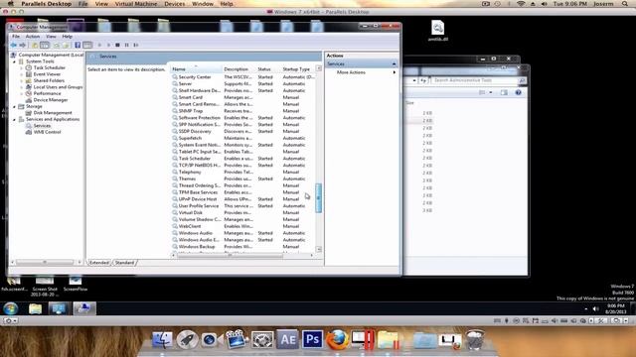
Task: Select the amtlib.dll desktop file icon
Action: pos(437,31)
